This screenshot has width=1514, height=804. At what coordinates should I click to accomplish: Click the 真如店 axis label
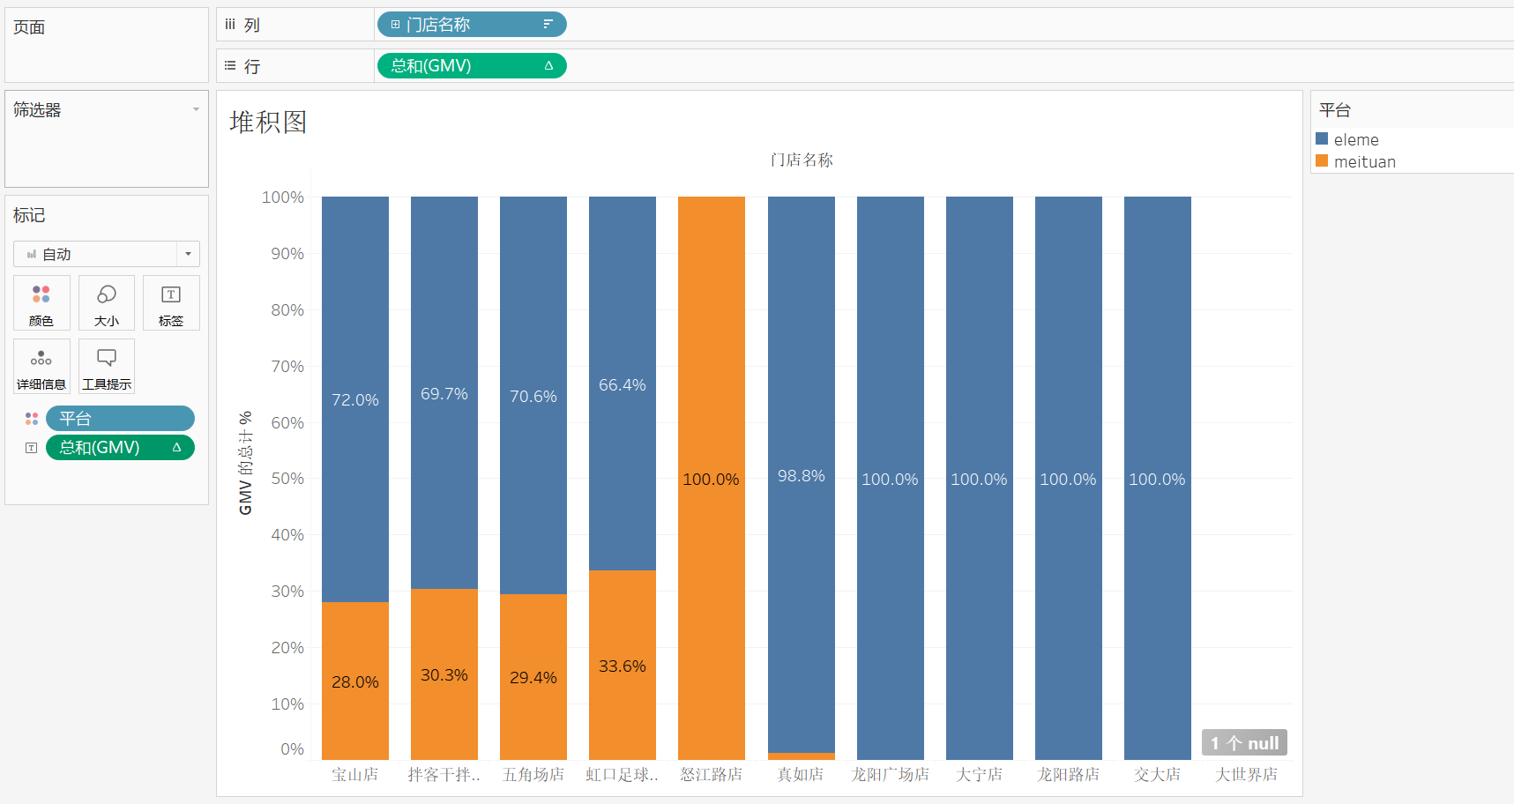coord(801,774)
